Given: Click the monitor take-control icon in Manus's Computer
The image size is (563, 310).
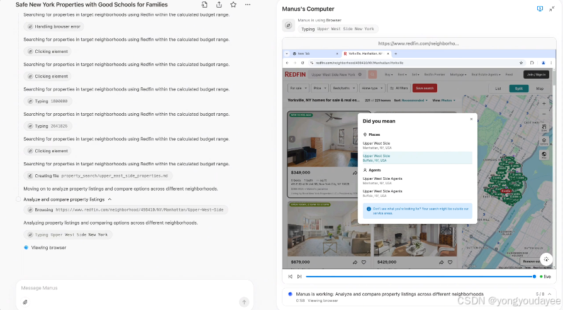Looking at the screenshot, I should pyautogui.click(x=540, y=9).
